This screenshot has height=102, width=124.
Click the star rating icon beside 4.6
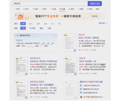79,50
